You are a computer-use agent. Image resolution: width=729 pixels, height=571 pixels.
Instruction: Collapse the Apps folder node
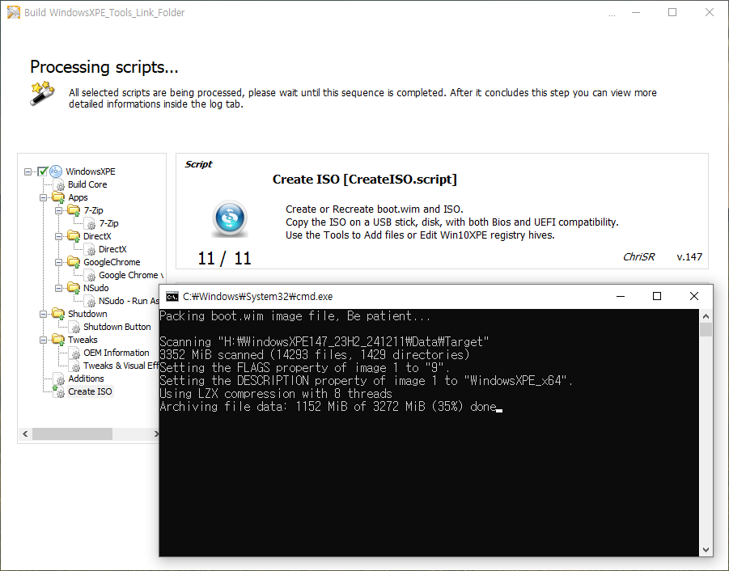pos(43,197)
